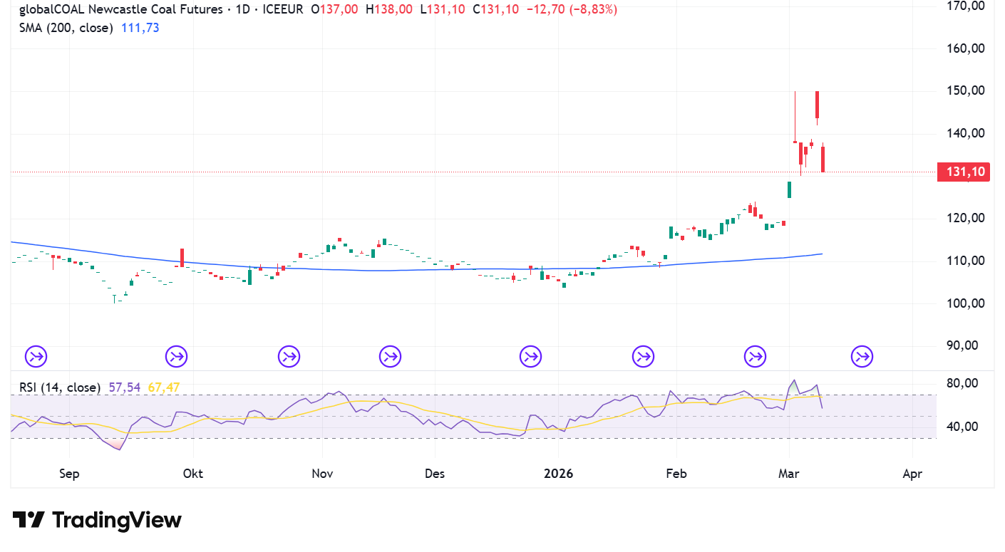Click the red current price label 131,10

pyautogui.click(x=964, y=172)
